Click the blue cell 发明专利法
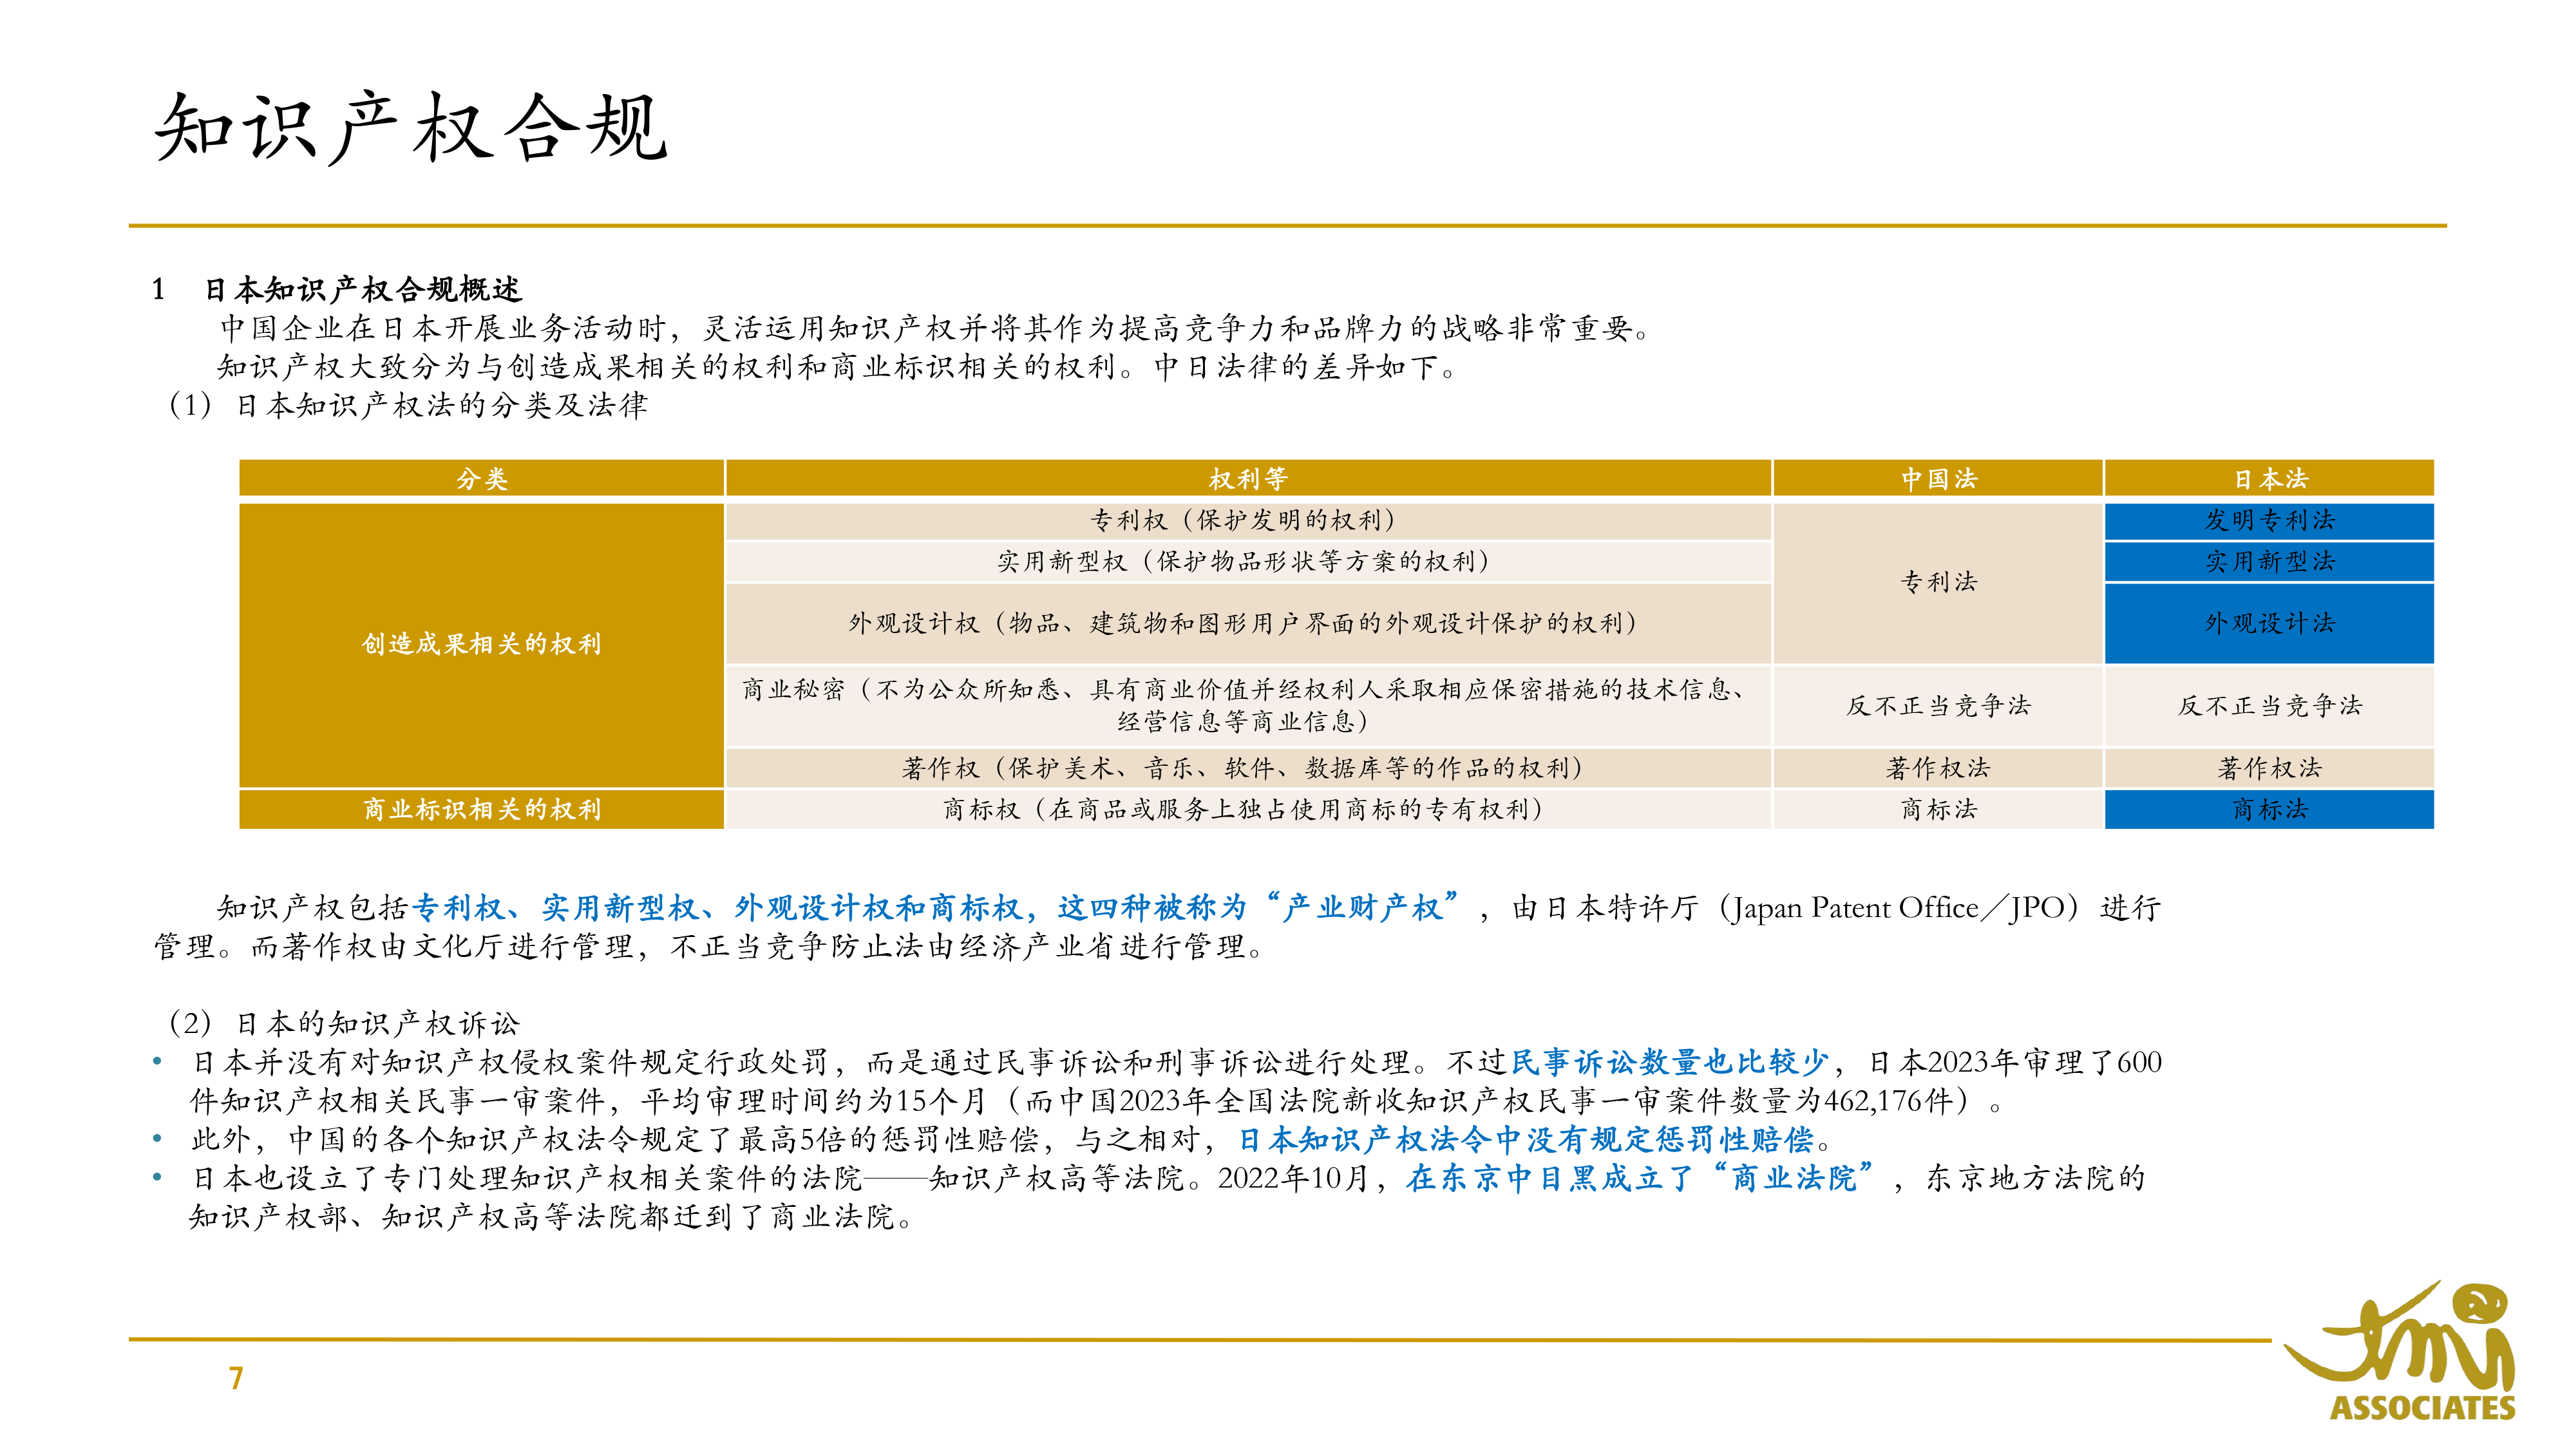This screenshot has height=1449, width=2576. [x=2270, y=520]
